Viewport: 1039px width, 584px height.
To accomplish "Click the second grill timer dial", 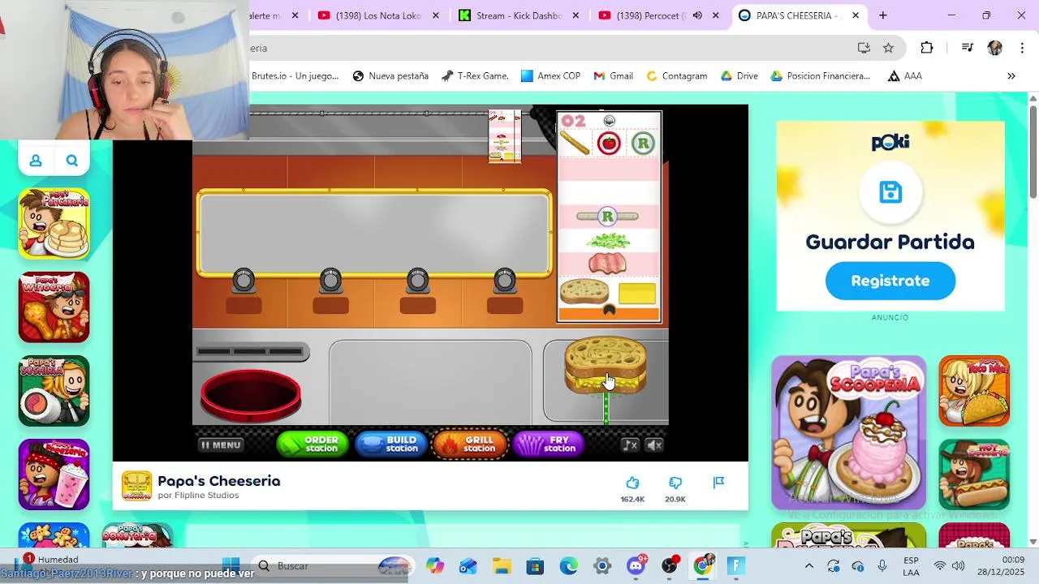I will point(330,281).
